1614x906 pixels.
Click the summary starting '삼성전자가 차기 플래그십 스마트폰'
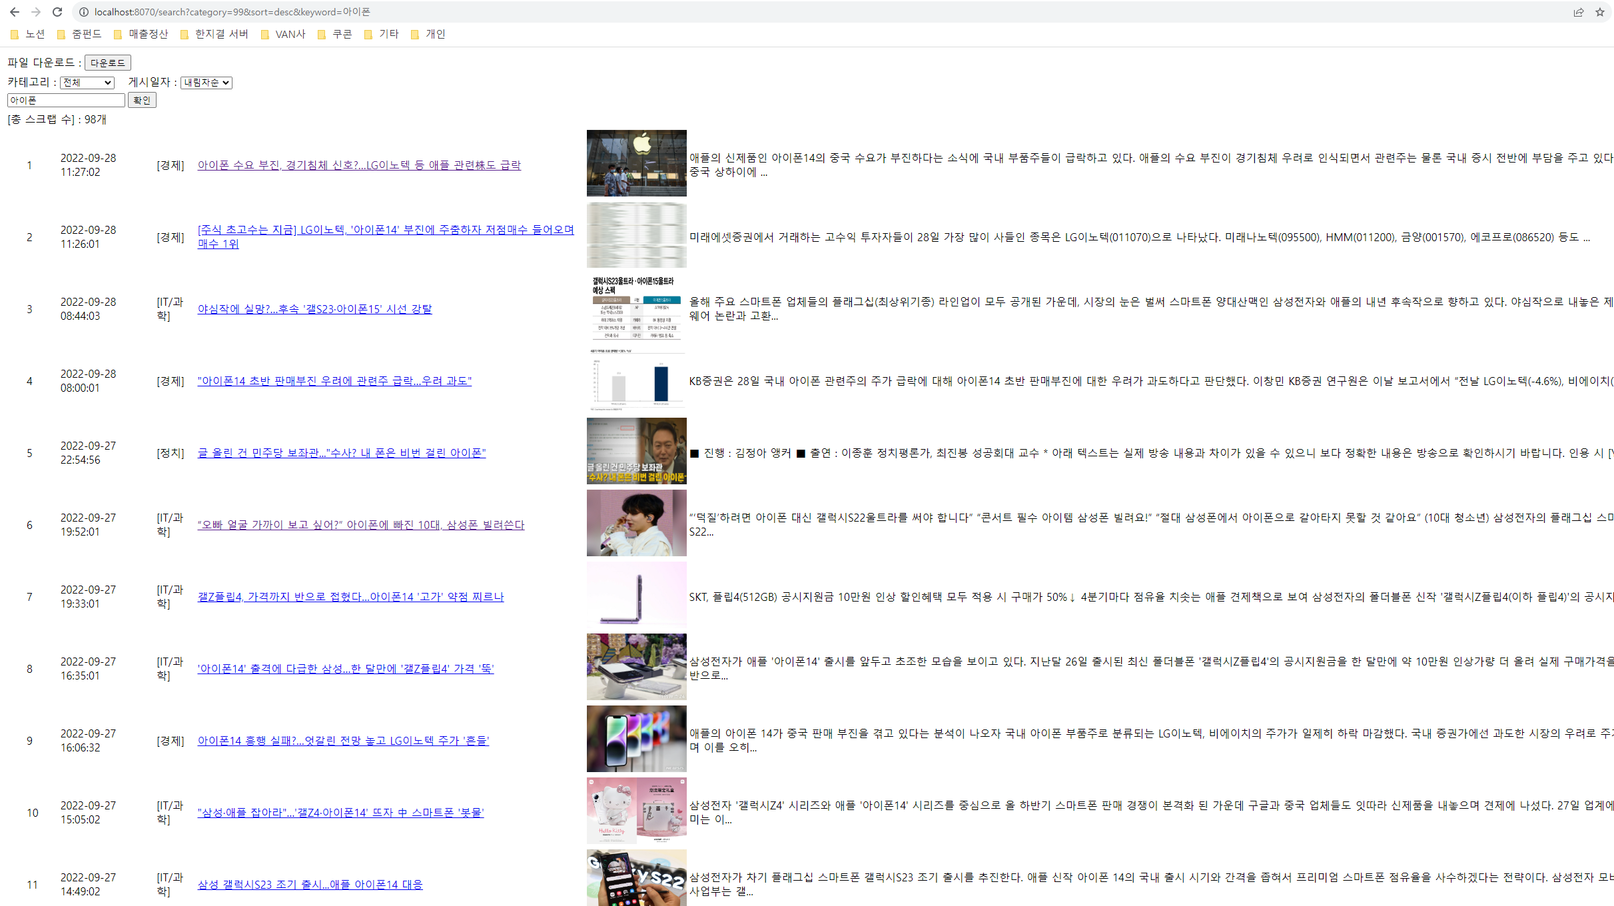pyautogui.click(x=1151, y=885)
